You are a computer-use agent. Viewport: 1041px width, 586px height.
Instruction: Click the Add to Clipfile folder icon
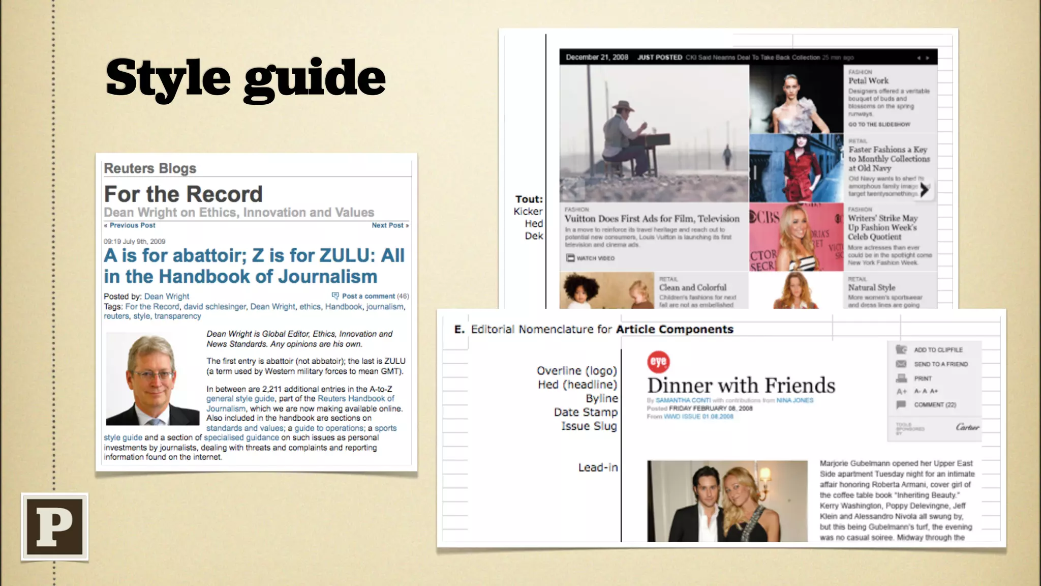[x=901, y=349]
